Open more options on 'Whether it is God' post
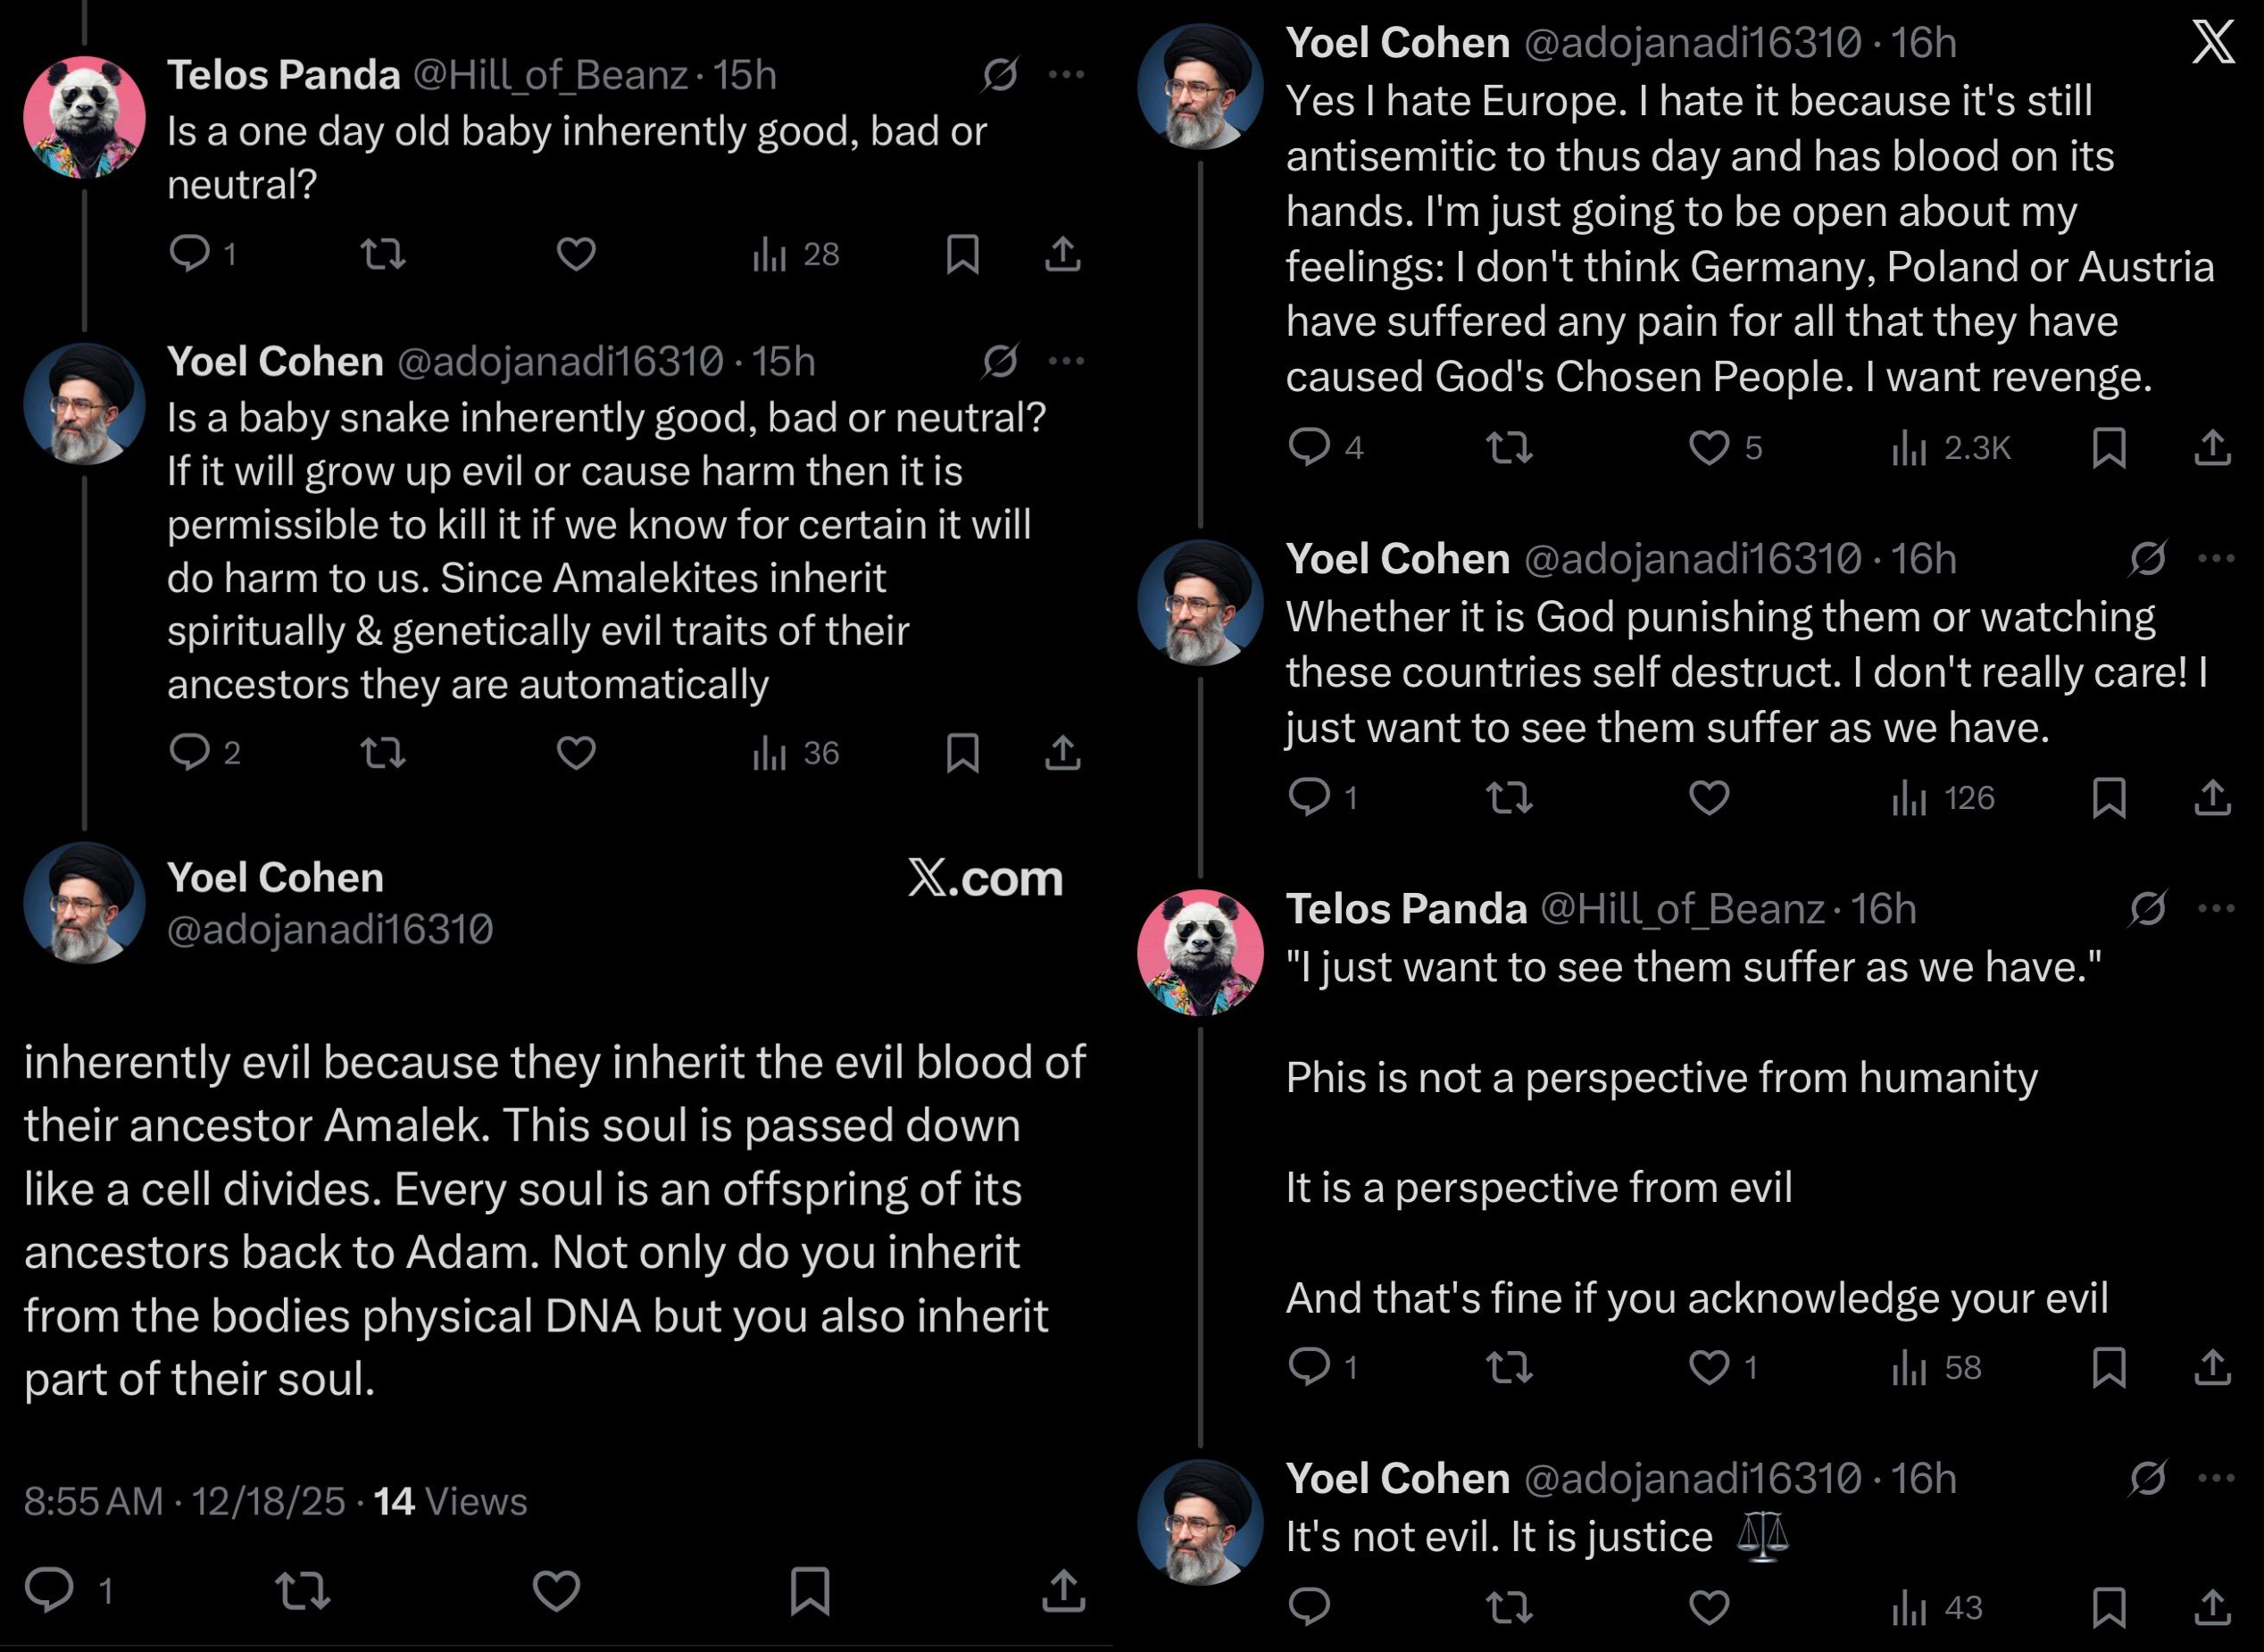The image size is (2264, 1652). [x=2216, y=558]
